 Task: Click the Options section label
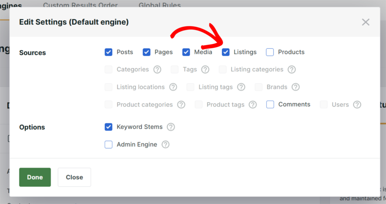32,127
